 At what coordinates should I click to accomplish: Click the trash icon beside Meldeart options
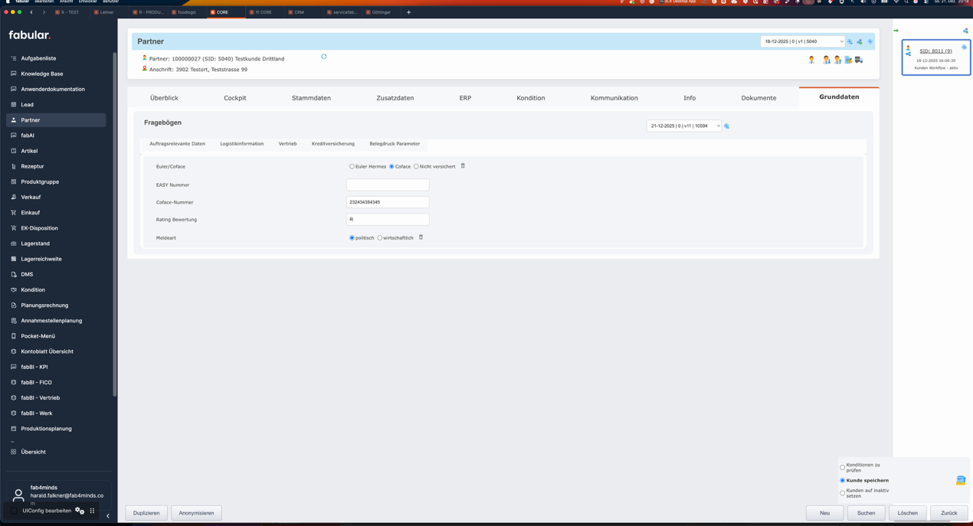click(421, 237)
